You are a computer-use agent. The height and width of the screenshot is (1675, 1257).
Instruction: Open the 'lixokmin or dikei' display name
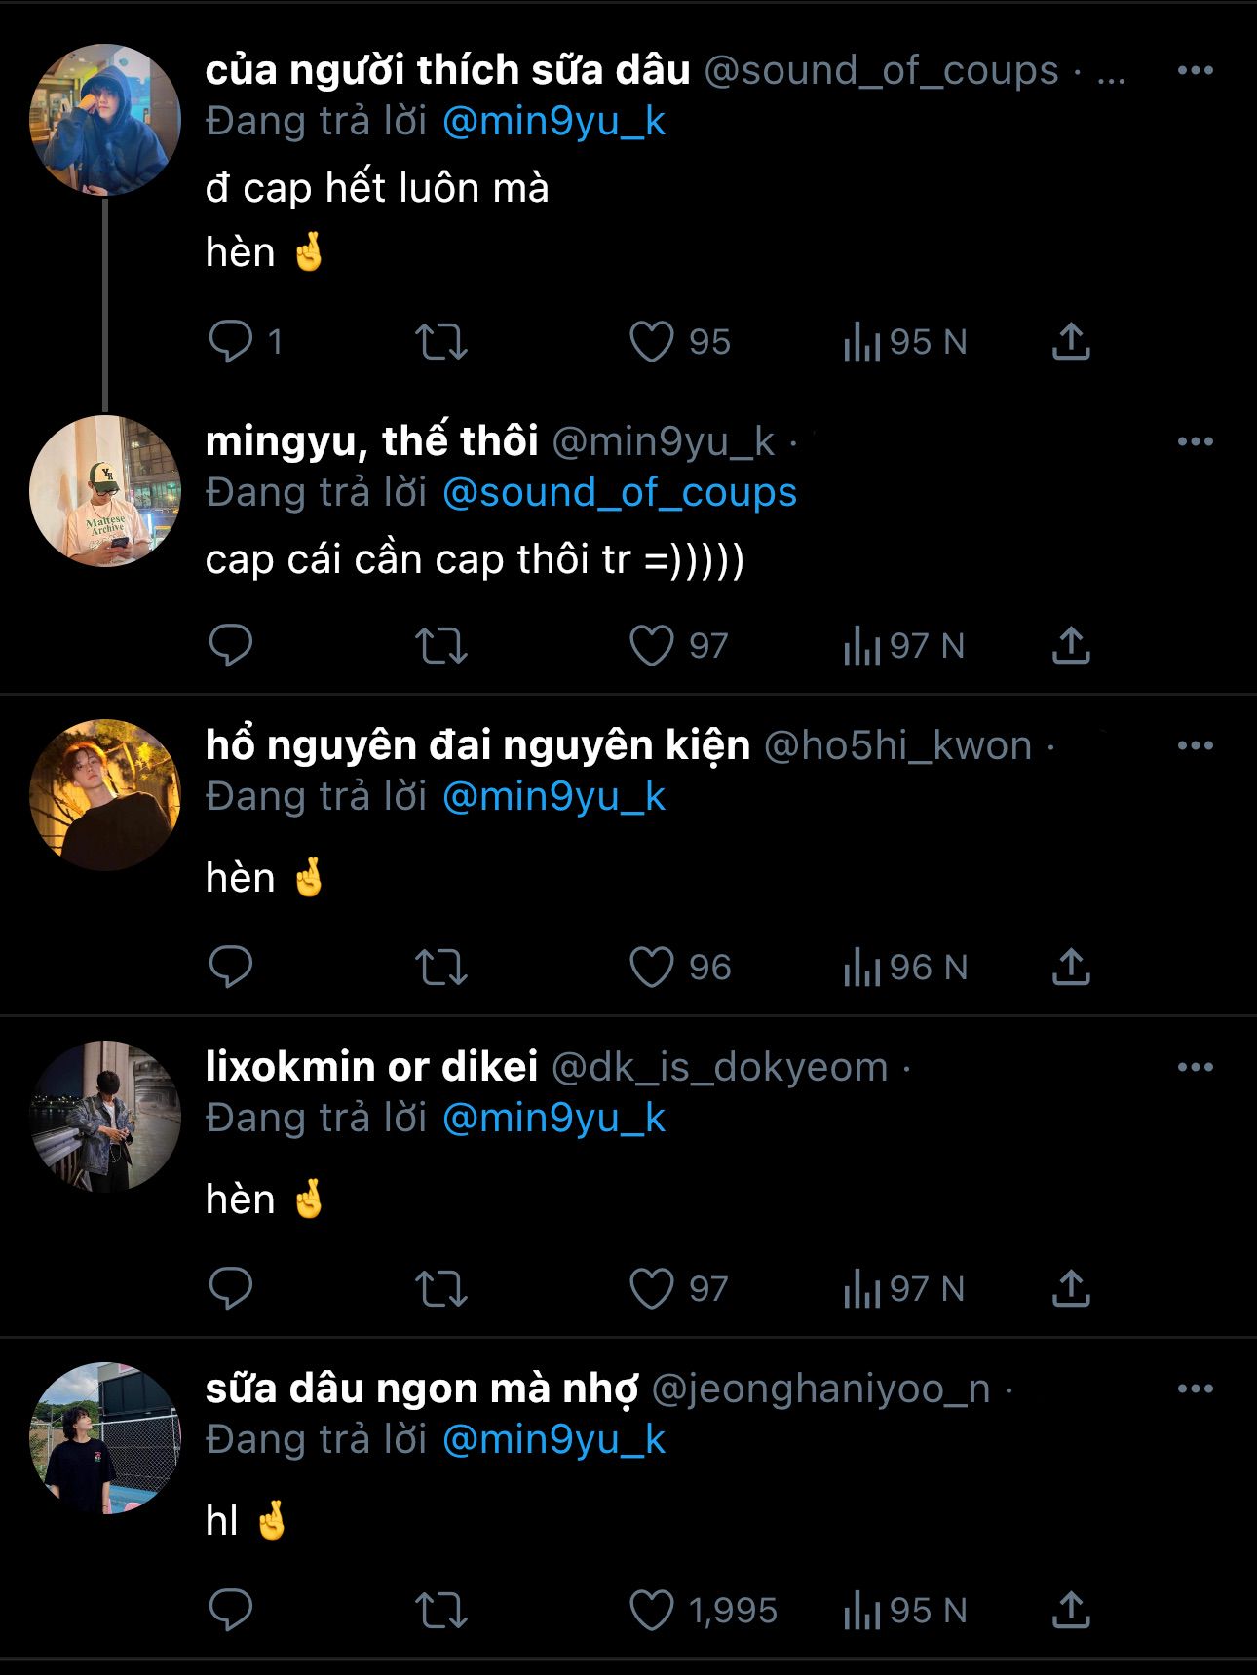coord(371,1068)
